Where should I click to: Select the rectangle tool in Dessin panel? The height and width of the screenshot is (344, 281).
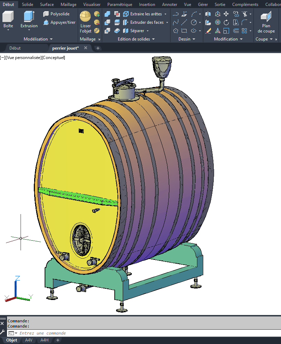[x=184, y=31]
